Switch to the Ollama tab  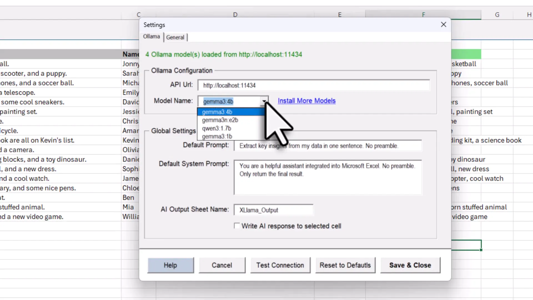tap(151, 36)
